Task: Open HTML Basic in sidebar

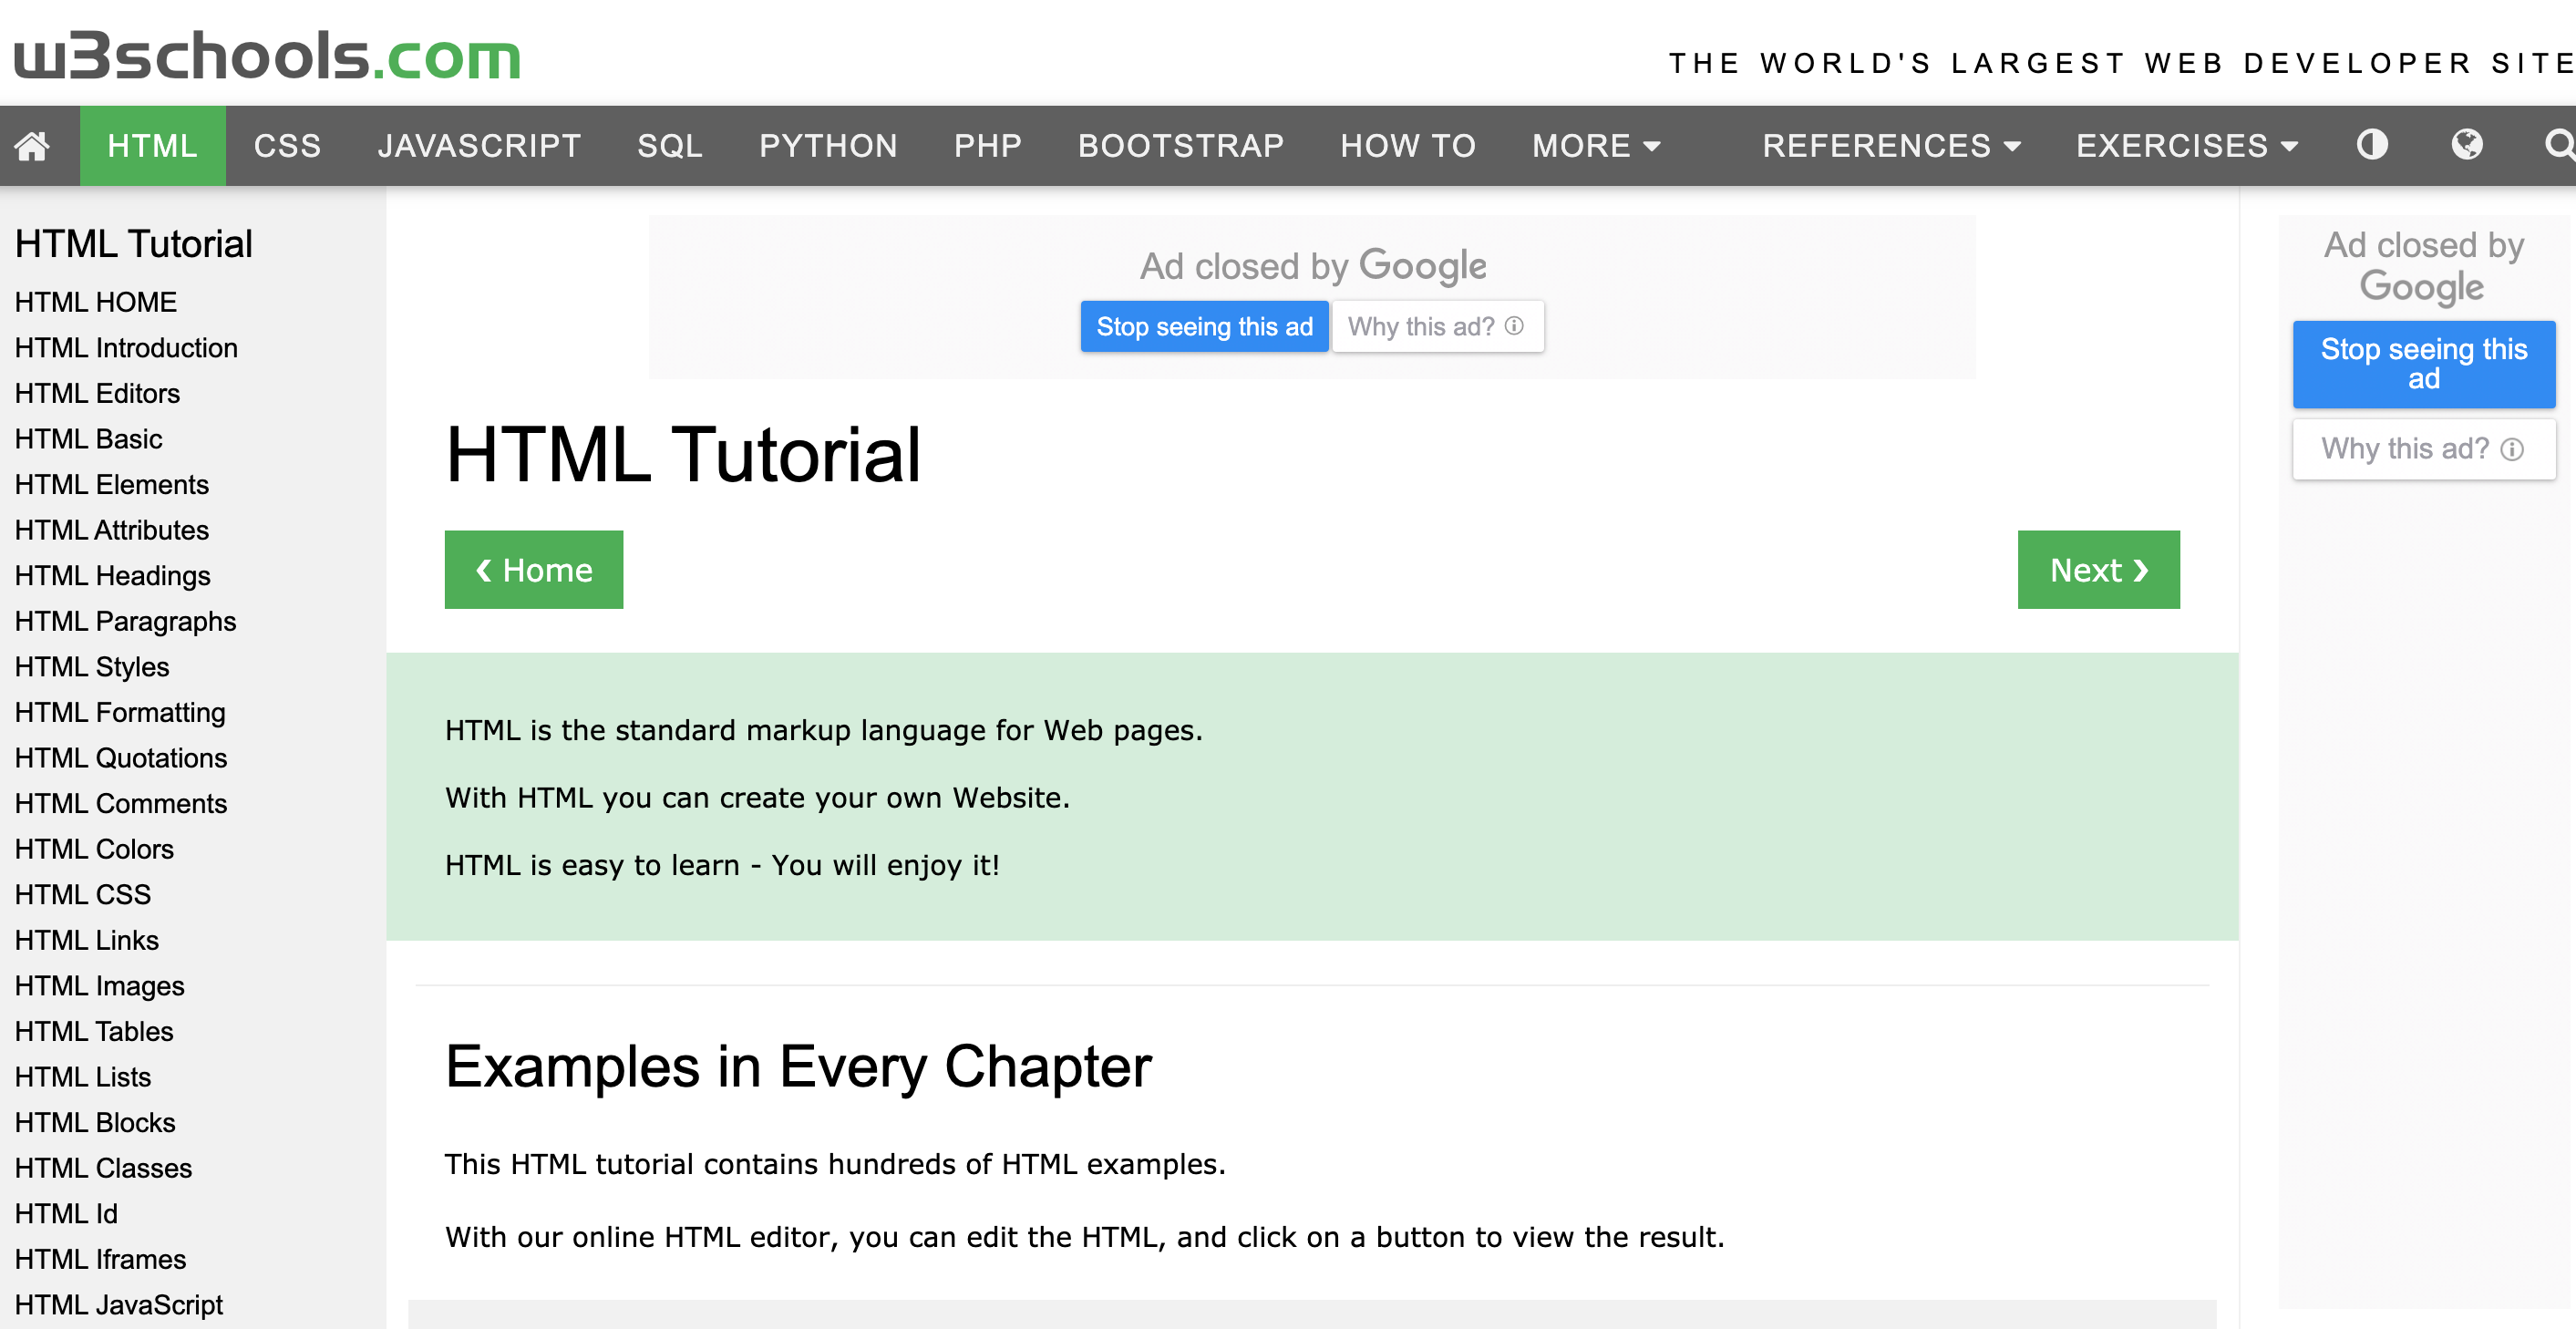Action: [88, 439]
